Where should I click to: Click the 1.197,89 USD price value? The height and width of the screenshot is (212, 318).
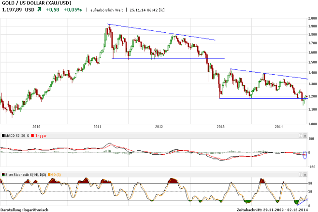point(17,10)
